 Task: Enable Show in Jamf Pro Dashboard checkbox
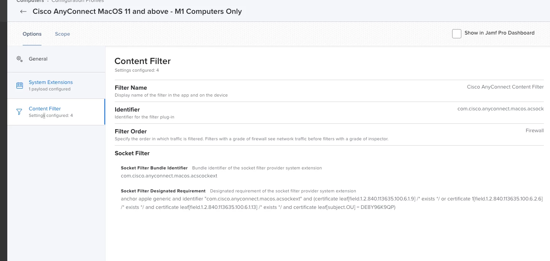click(x=457, y=34)
